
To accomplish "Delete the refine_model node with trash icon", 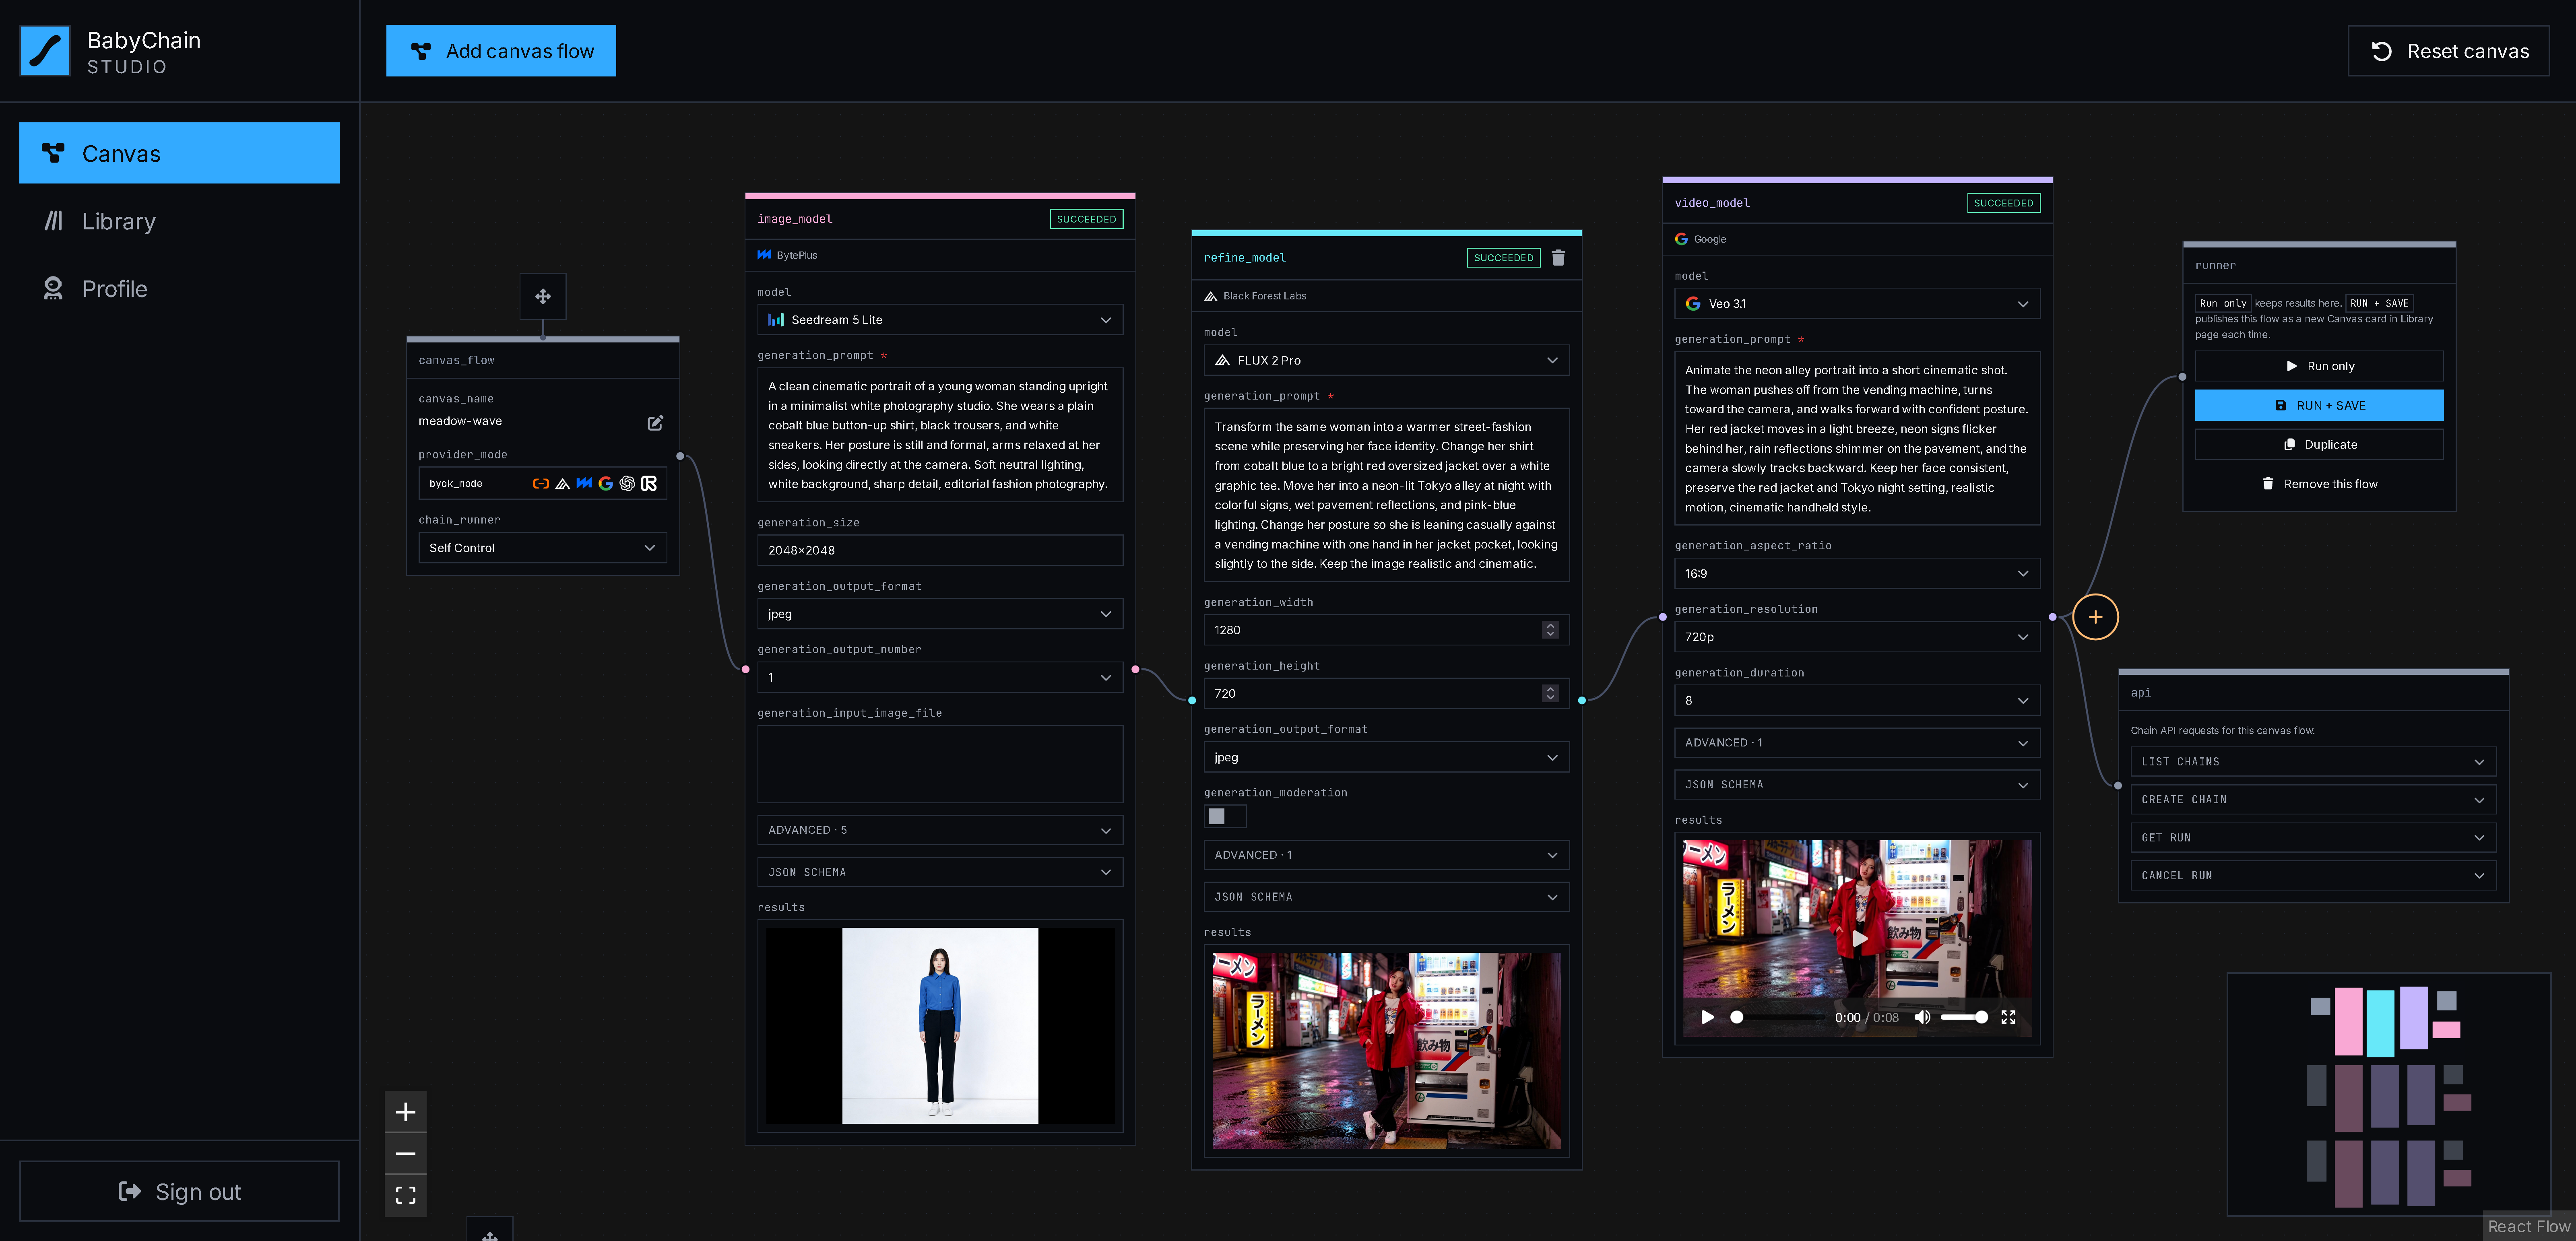I will click(1558, 258).
